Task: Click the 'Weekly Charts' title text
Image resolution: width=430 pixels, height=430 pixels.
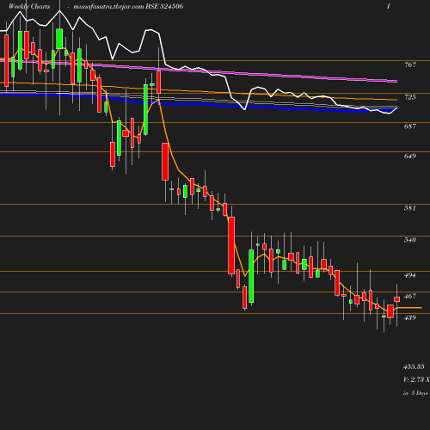Action: (29, 6)
